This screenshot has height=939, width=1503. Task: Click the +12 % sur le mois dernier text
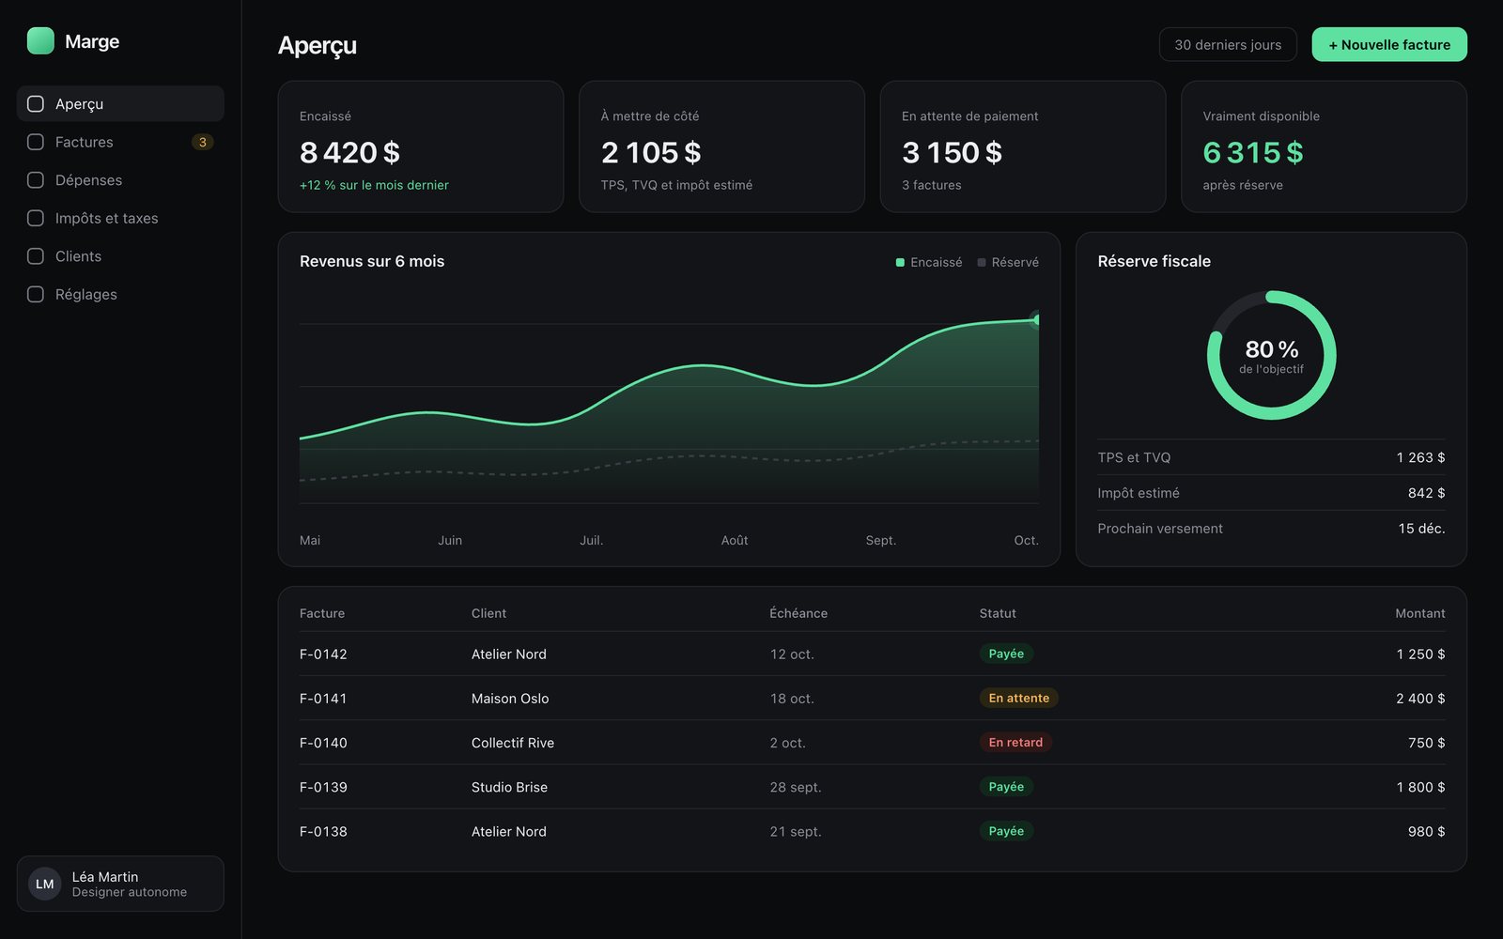pos(374,185)
